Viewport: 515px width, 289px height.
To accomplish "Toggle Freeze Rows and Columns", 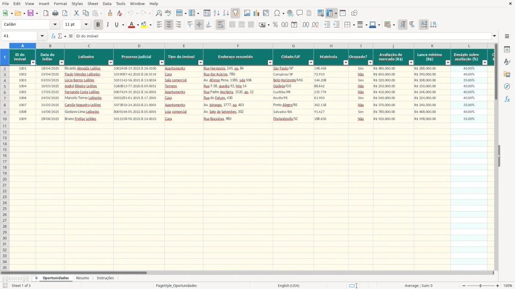I will [329, 13].
